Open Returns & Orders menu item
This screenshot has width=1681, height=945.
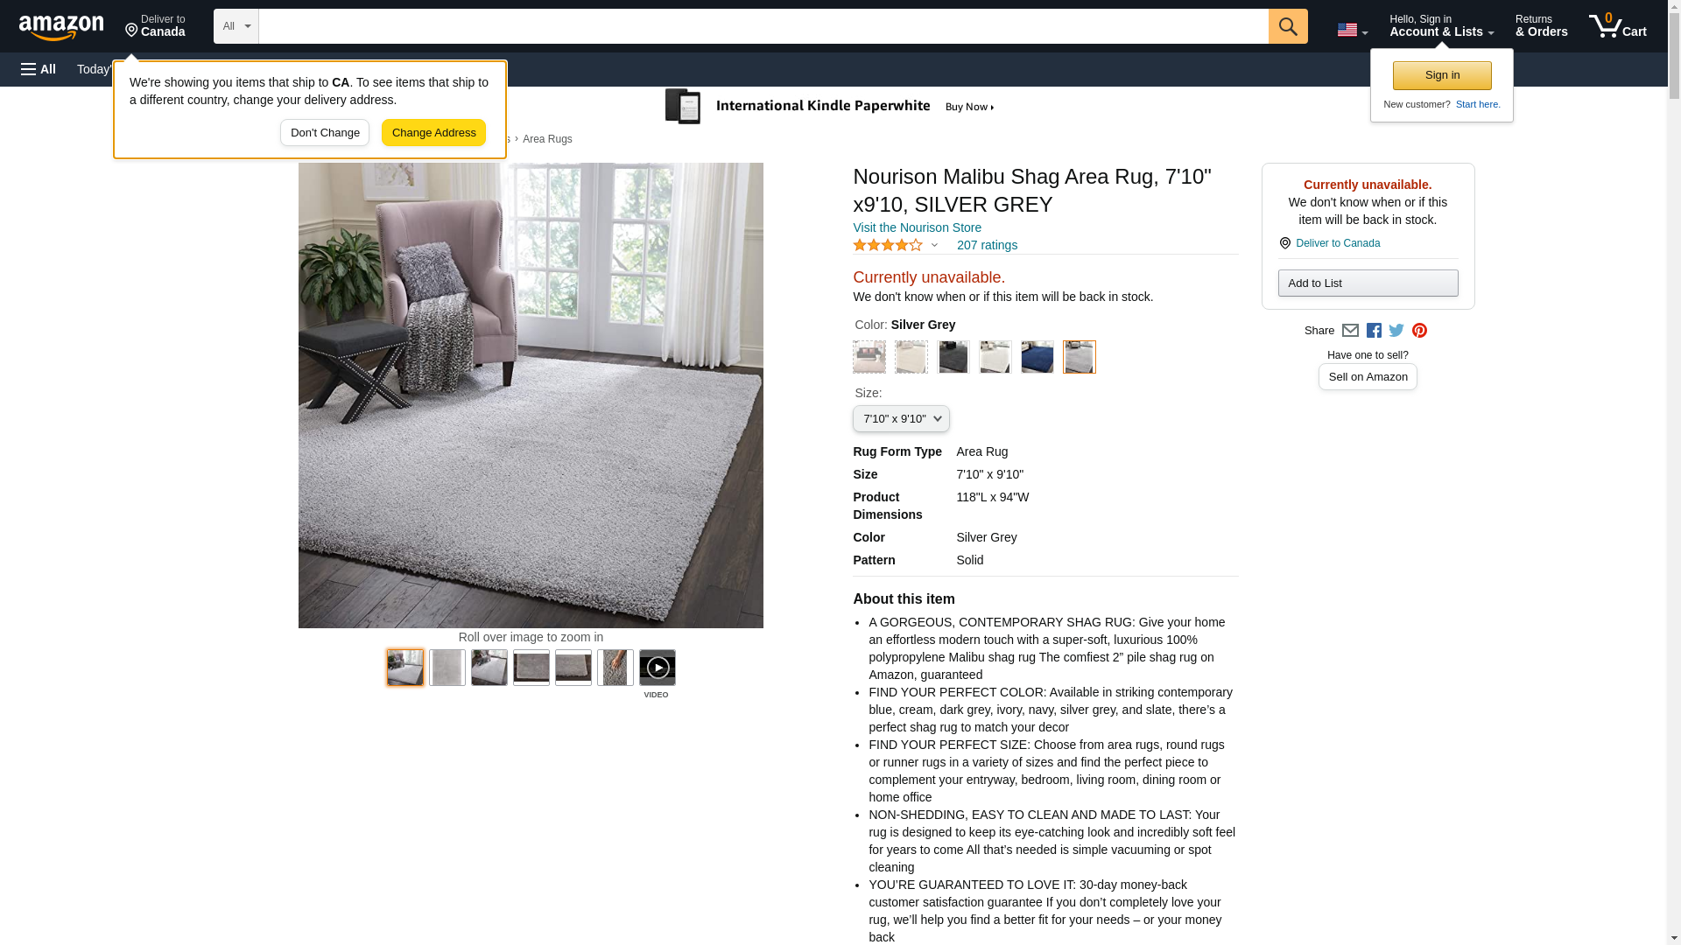pyautogui.click(x=1541, y=26)
